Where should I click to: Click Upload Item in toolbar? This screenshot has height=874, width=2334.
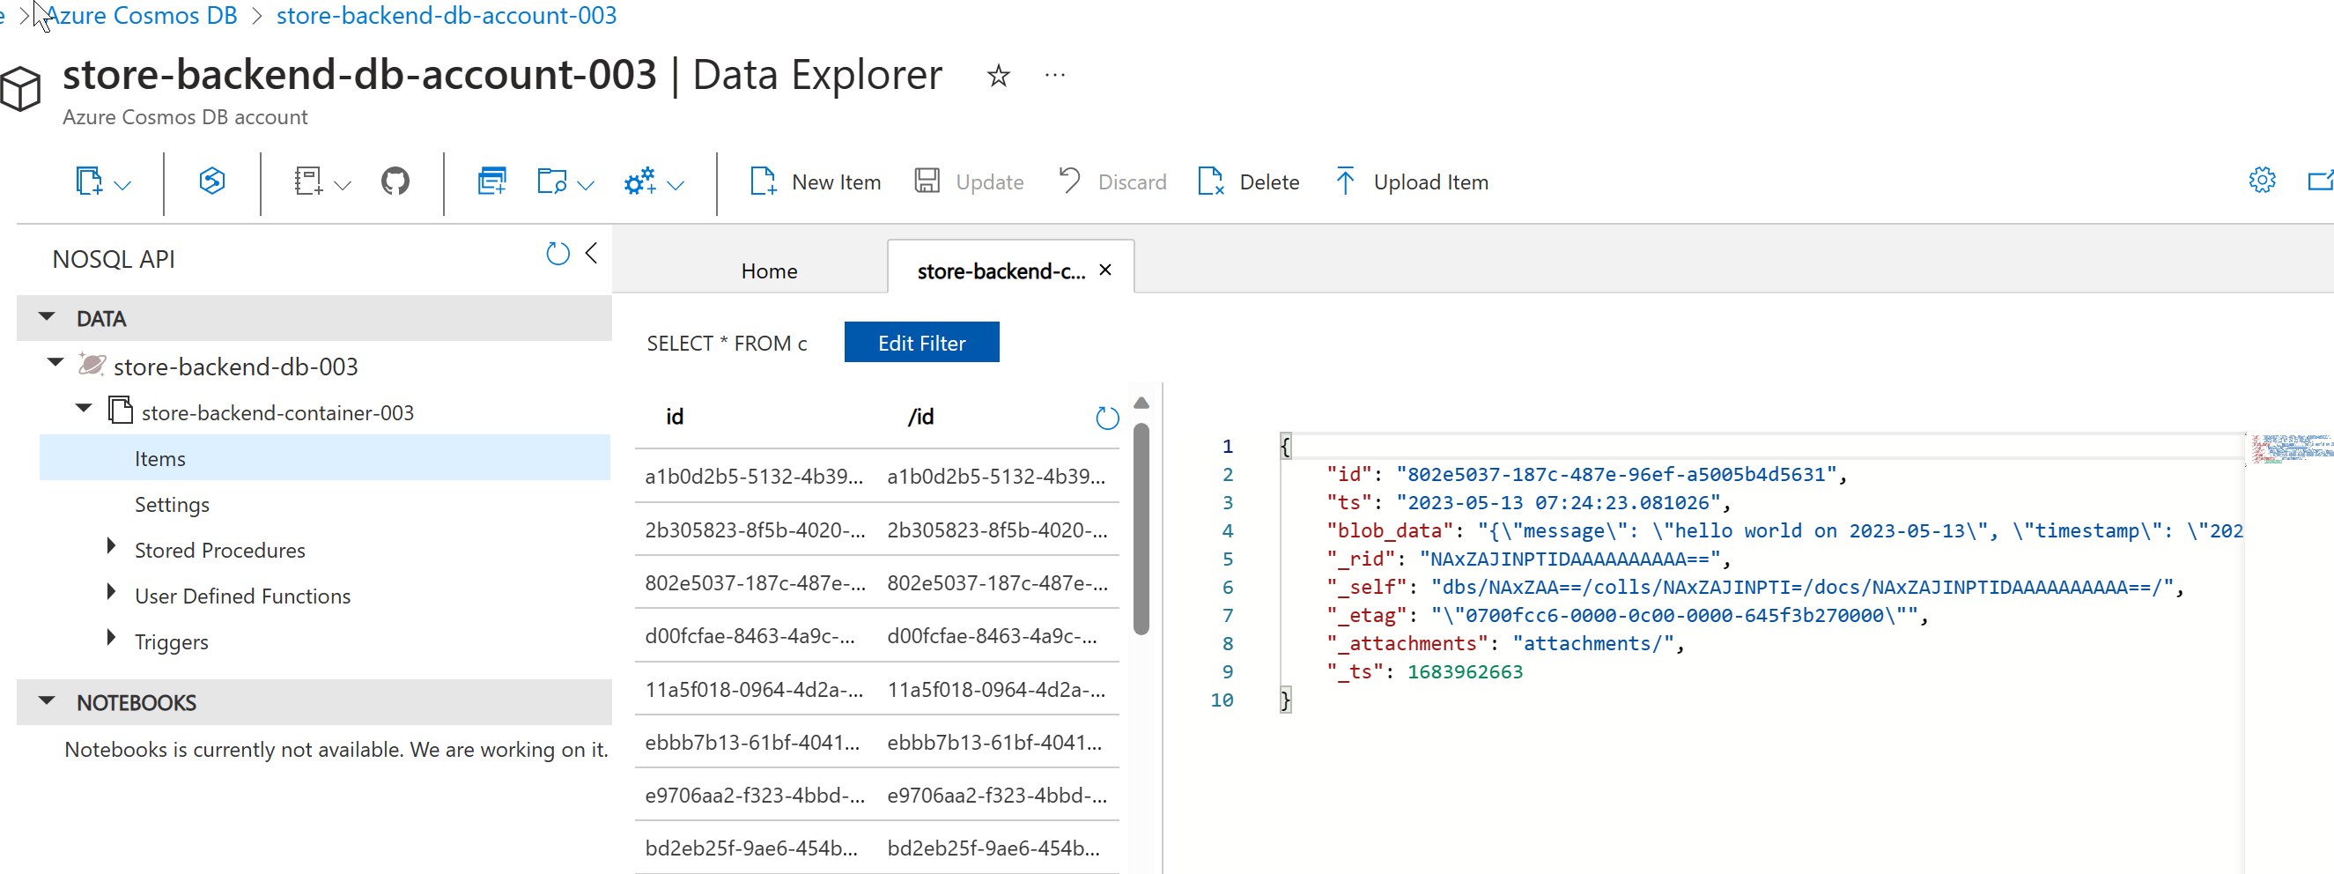coord(1412,181)
